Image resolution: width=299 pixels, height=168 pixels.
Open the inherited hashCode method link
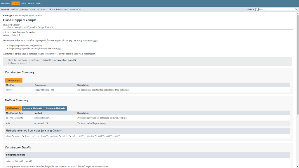tap(54, 136)
